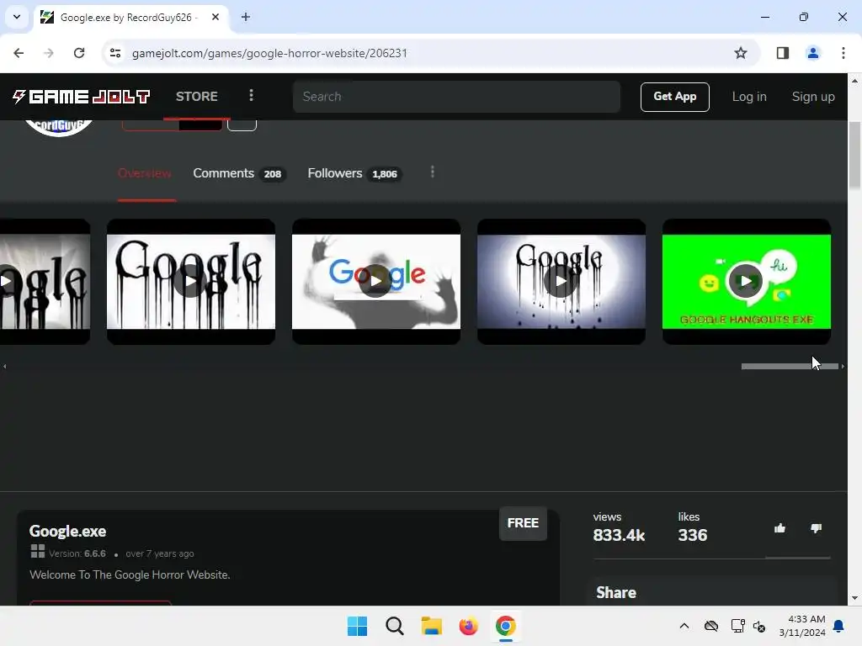Viewport: 862px width, 646px height.
Task: Switch to the Followers tab
Action: (x=354, y=173)
